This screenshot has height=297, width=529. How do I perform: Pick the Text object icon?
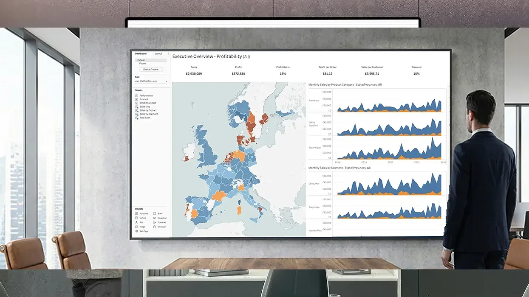point(136,222)
